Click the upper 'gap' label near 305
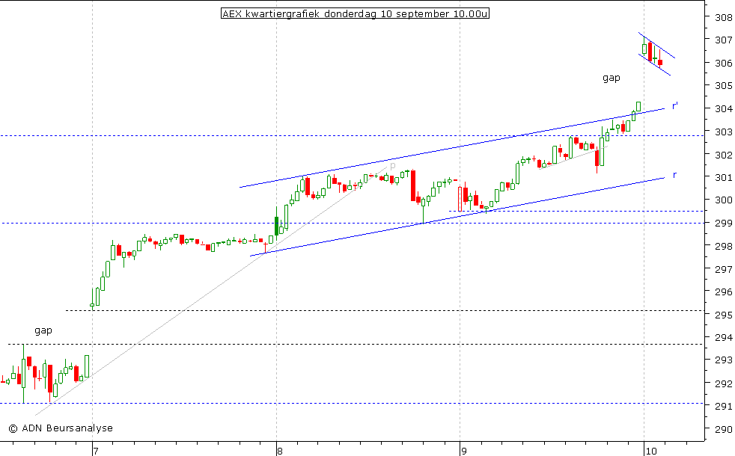Image resolution: width=735 pixels, height=456 pixels. click(x=612, y=78)
